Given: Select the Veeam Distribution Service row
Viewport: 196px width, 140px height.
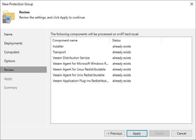Looking at the screenshot, I should point(121,58).
